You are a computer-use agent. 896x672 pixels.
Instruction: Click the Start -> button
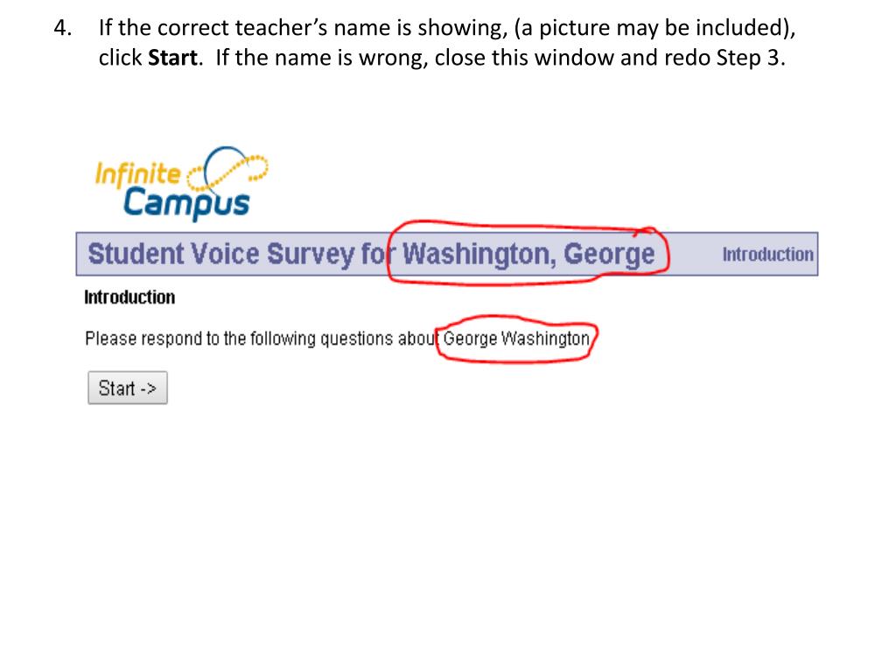127,388
